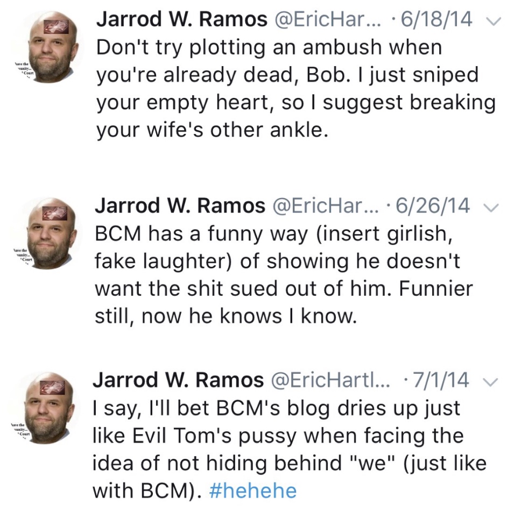
Task: Expand the options chevron on the 6/26/14 tweet
Action: (488, 206)
